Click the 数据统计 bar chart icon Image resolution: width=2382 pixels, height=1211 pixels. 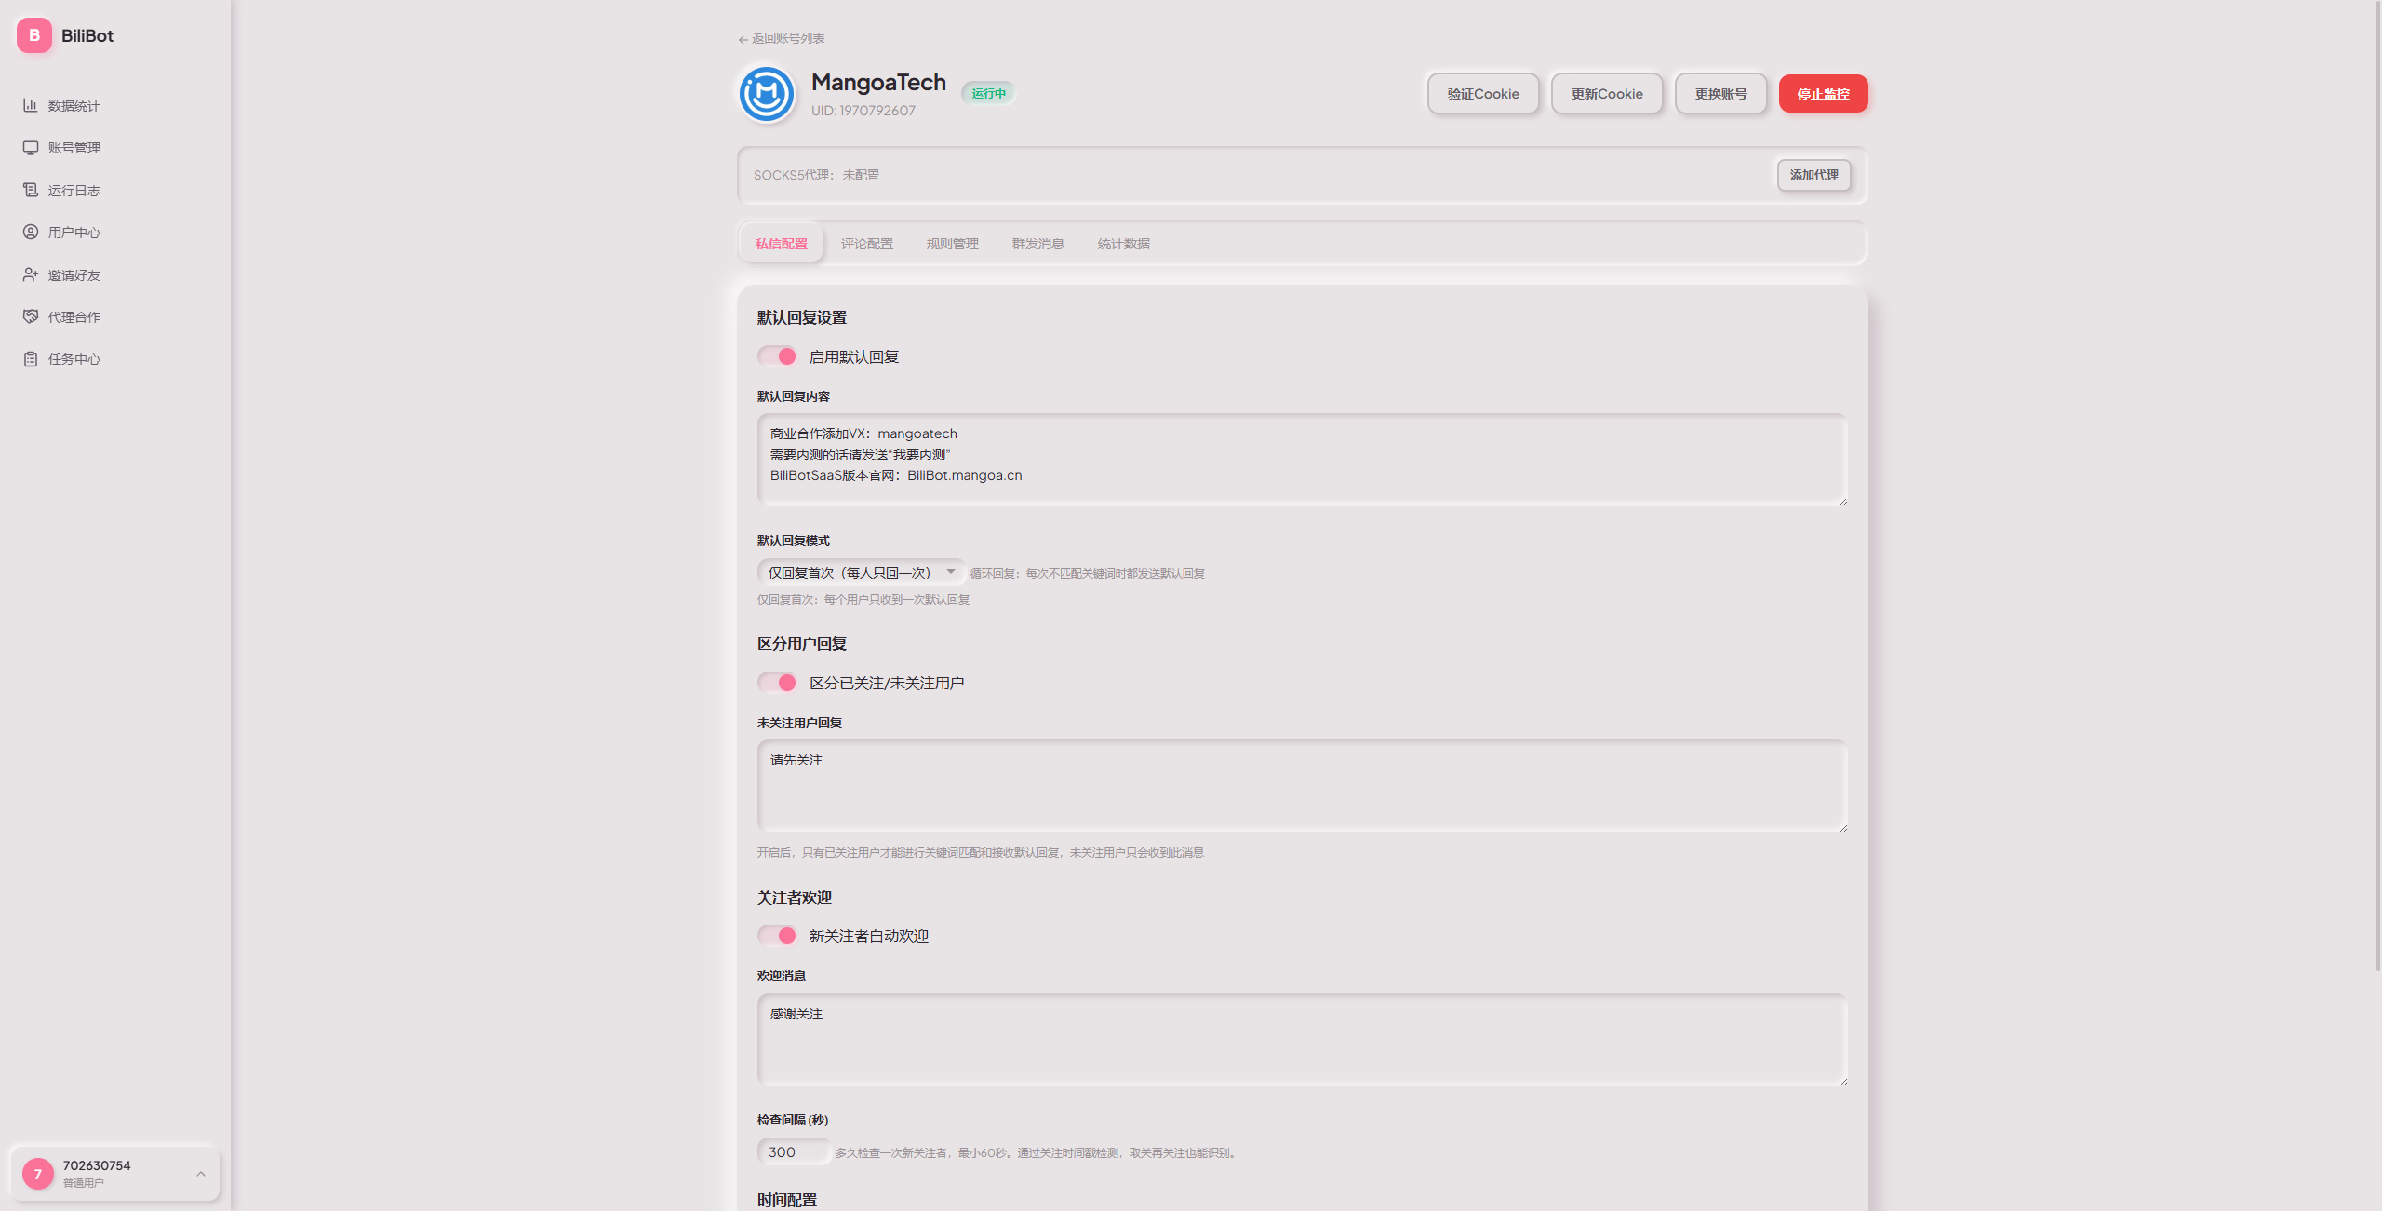31,105
